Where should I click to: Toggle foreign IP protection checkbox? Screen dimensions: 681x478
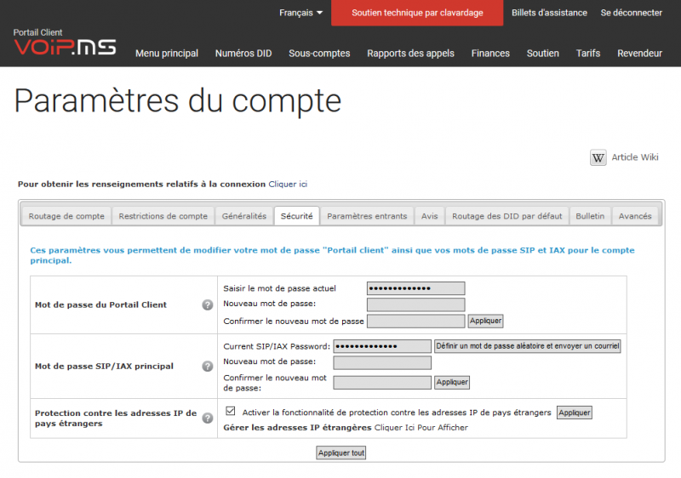[x=231, y=411]
